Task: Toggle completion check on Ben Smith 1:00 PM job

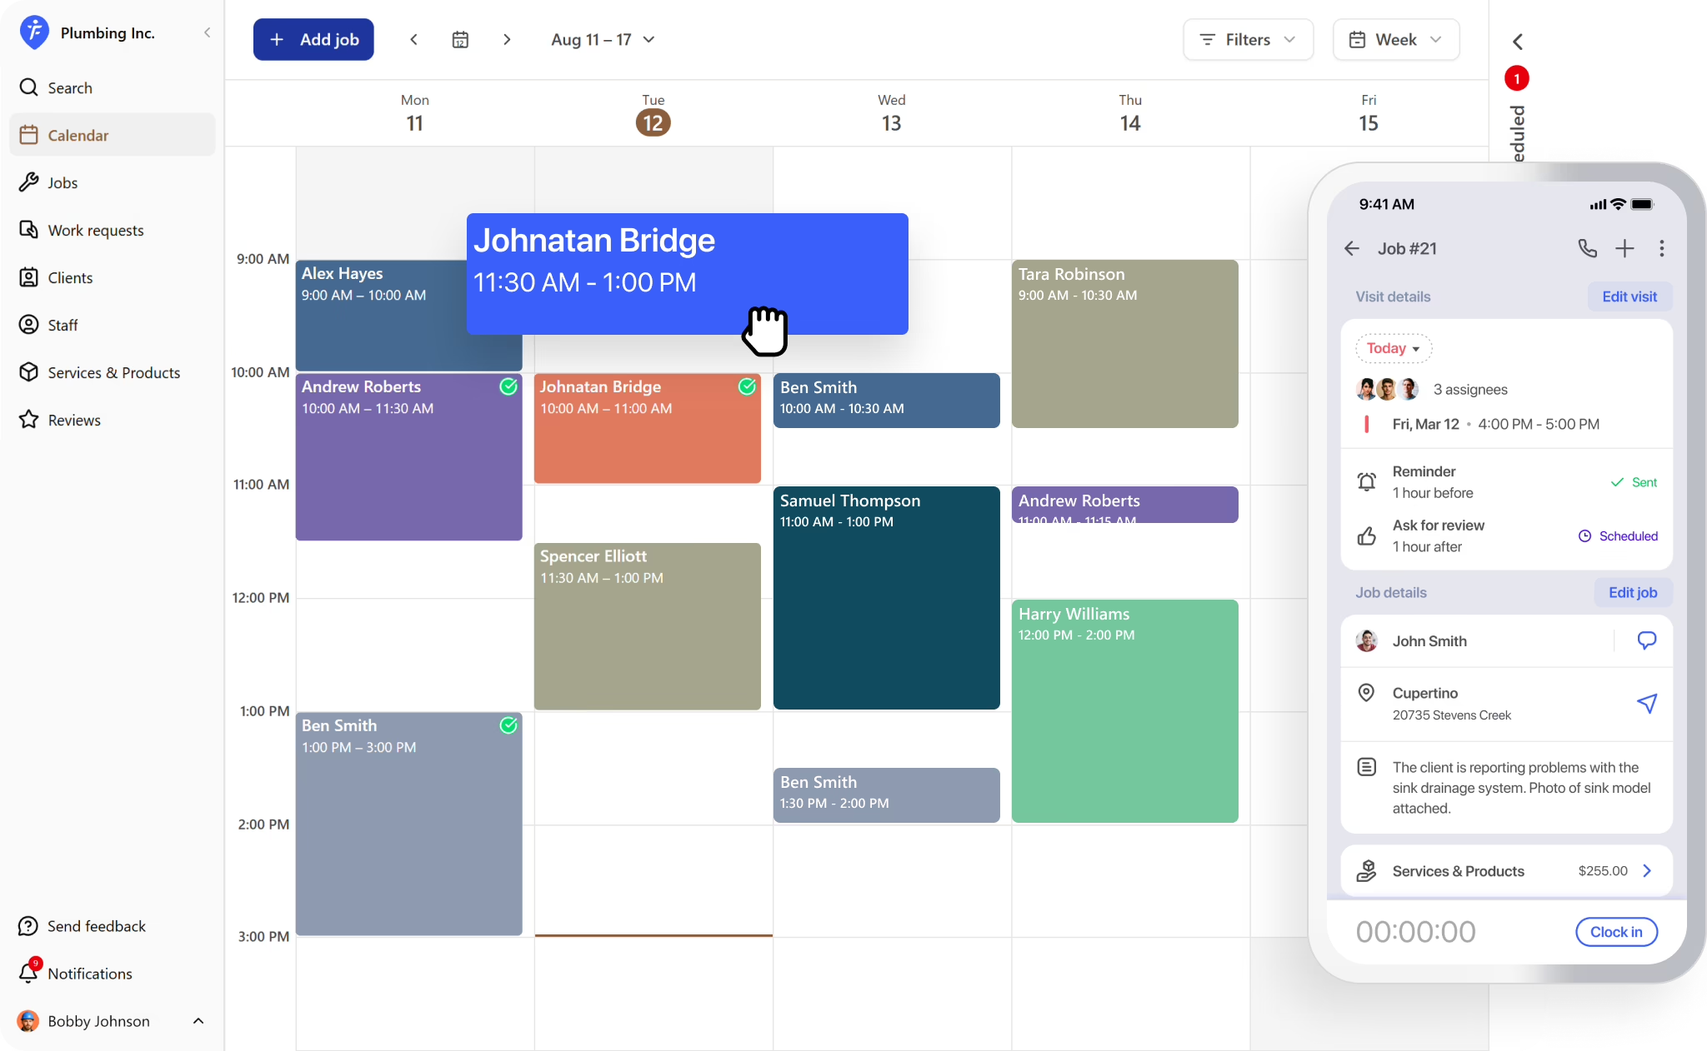Action: coord(509,725)
